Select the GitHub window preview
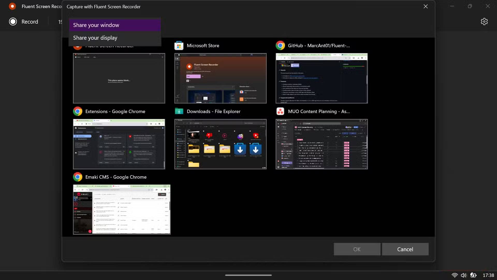Screen dimensions: 497x280 click(321, 78)
